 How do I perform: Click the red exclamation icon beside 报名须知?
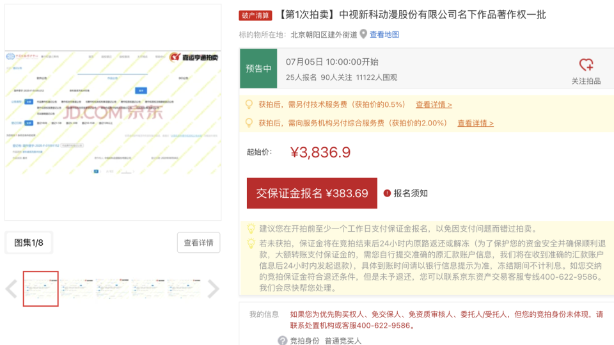click(387, 193)
